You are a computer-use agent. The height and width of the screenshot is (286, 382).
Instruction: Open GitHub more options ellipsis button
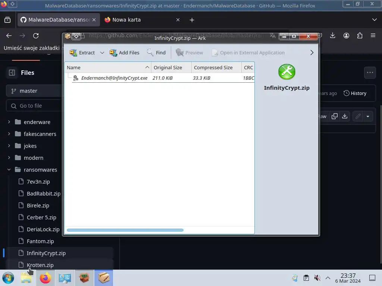point(370,73)
